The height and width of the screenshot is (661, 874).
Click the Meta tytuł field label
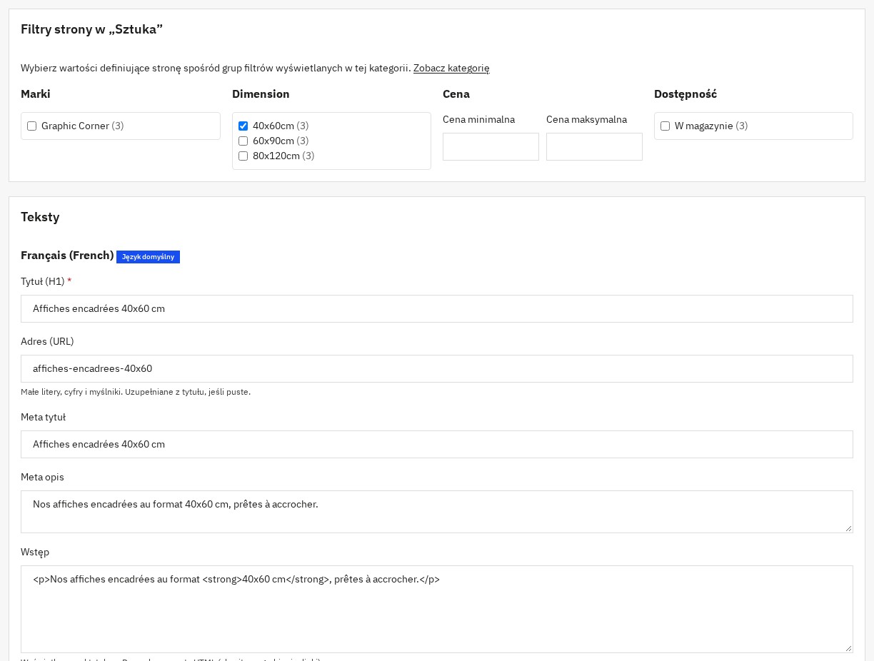(x=43, y=418)
